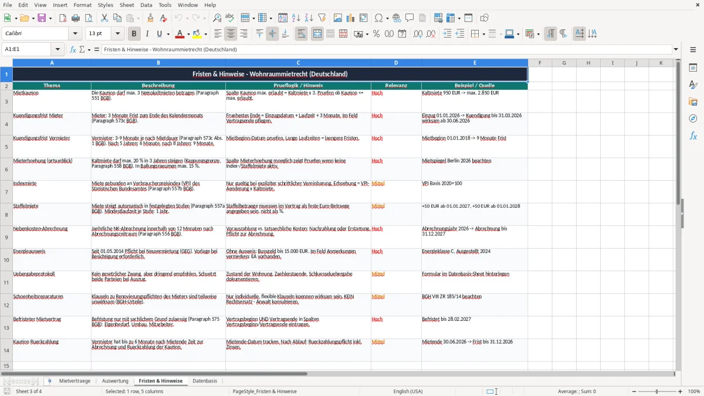The height and width of the screenshot is (396, 704).
Task: Toggle underline formatting
Action: [x=160, y=34]
